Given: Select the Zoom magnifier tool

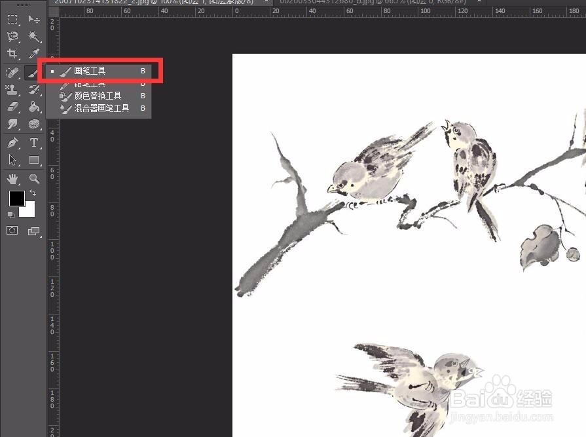Looking at the screenshot, I should point(34,179).
